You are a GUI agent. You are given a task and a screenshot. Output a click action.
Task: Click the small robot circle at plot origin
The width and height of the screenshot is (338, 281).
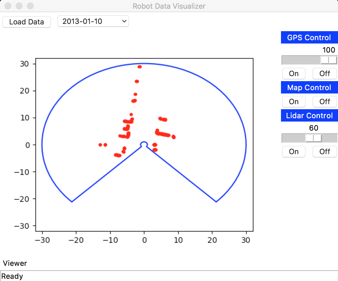[144, 144]
